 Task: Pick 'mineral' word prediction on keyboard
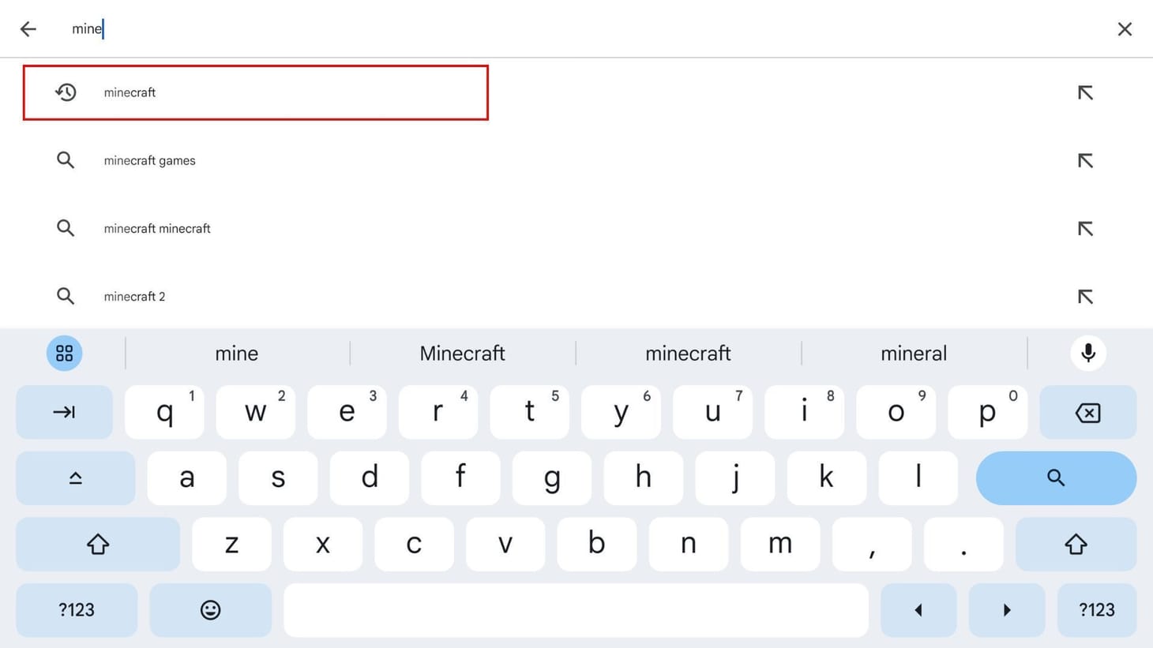coord(914,354)
